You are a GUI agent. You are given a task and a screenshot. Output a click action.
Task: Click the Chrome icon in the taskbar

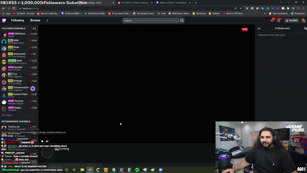tap(90, 170)
